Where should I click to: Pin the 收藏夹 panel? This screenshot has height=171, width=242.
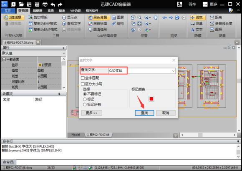click(59, 94)
